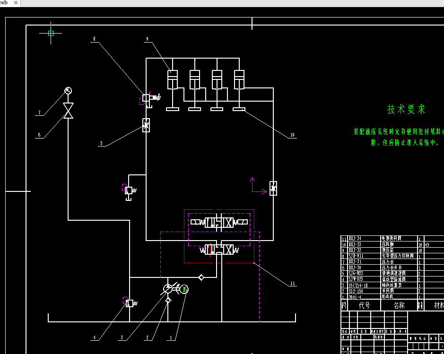The image size is (444, 354).
Task: Click the red frame at leader 11
Action: pyautogui.click(x=254, y=236)
